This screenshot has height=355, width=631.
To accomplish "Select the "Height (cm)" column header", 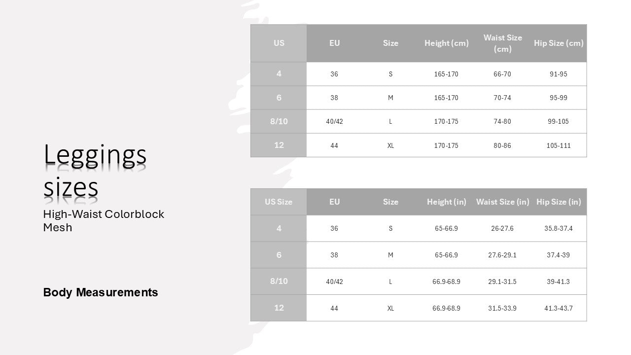I will point(446,43).
